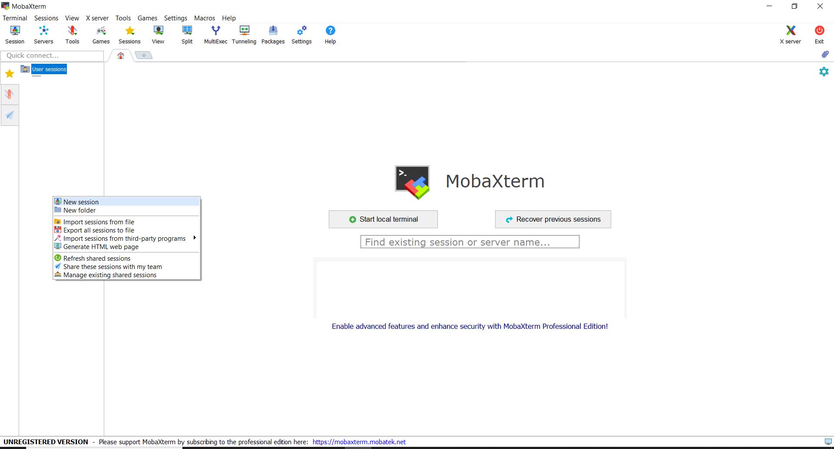Open the Macros menu
Screen dimensions: 834x449
coord(205,18)
